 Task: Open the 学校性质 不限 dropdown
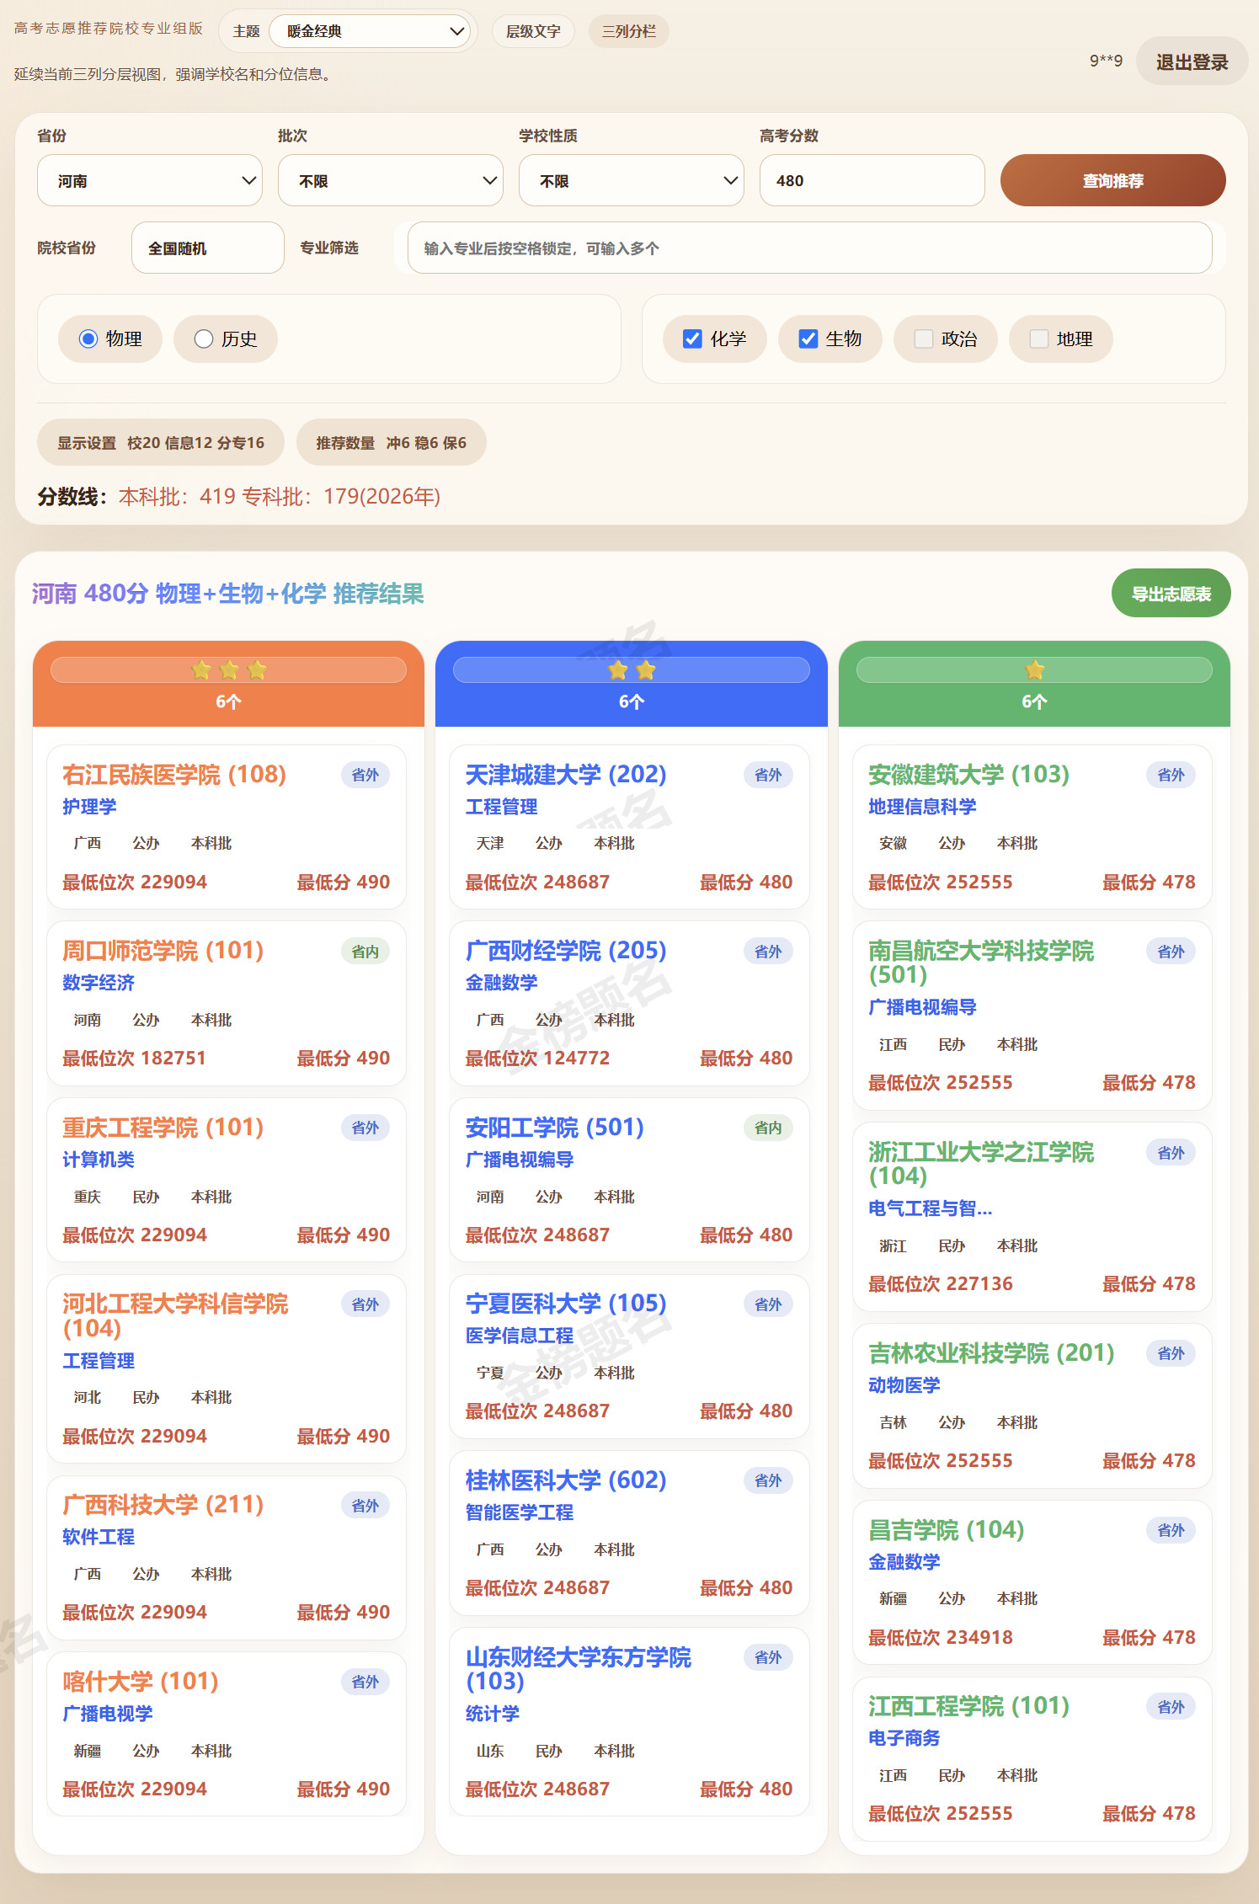click(632, 180)
